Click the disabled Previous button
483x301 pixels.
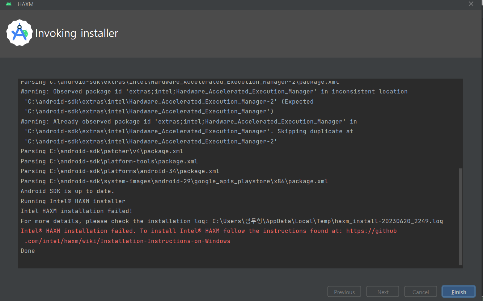coord(344,292)
